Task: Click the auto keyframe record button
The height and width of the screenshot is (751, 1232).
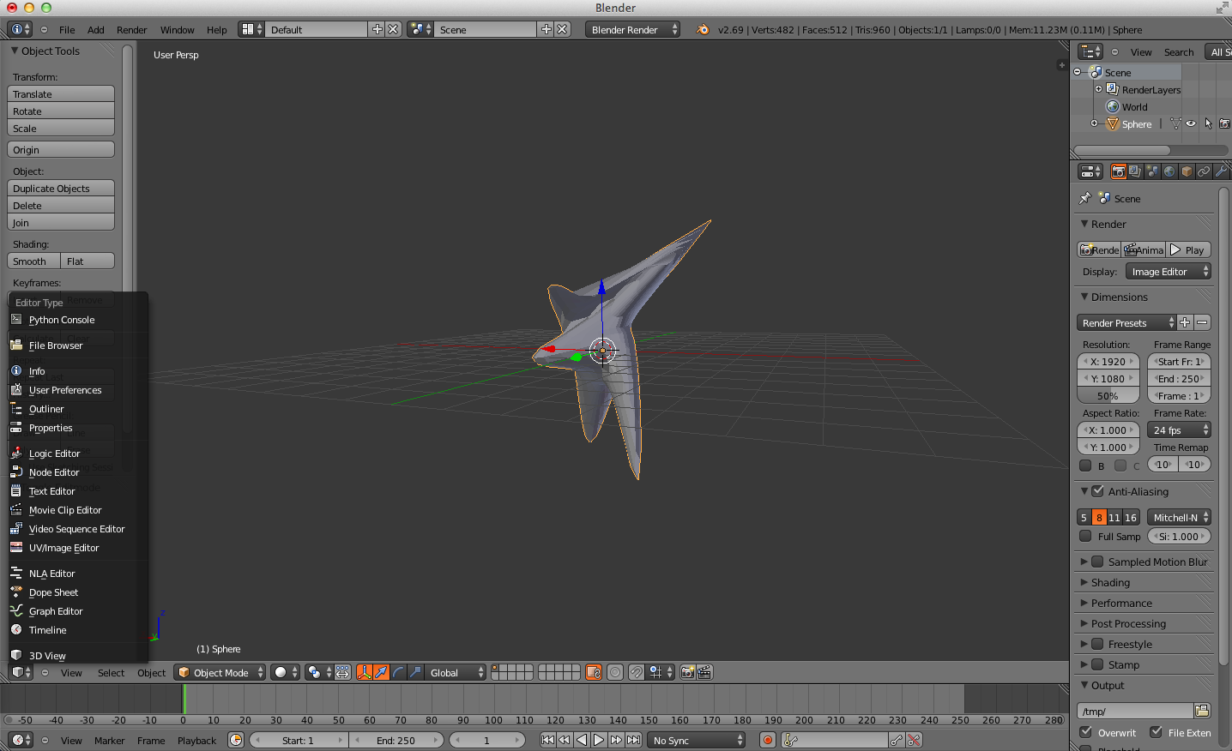Action: (x=768, y=740)
